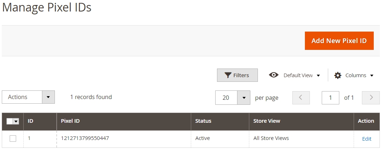Go to previous page with left chevron
Viewport: 382px width, 150px height.
[301, 98]
